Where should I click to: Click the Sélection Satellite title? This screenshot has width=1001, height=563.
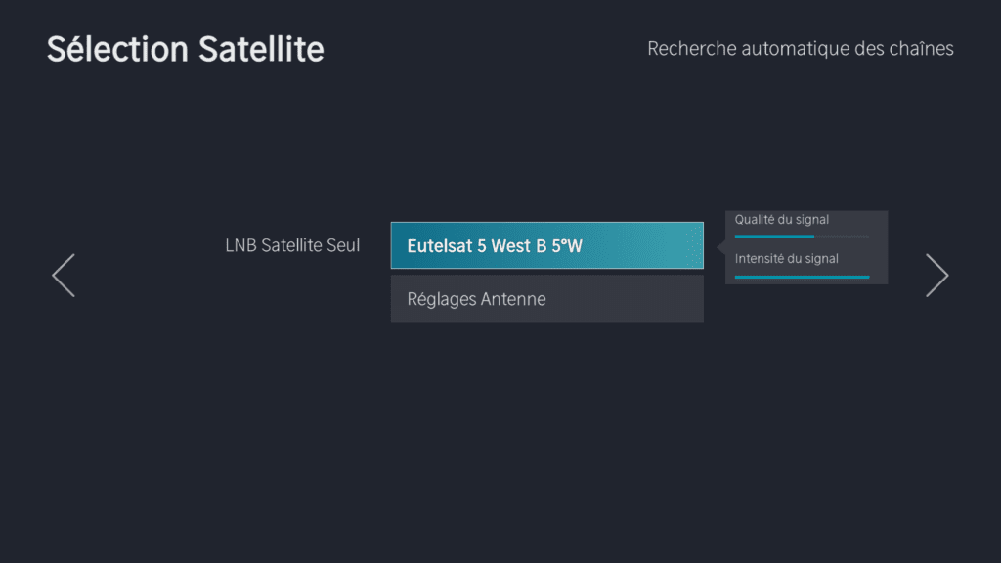pos(186,49)
